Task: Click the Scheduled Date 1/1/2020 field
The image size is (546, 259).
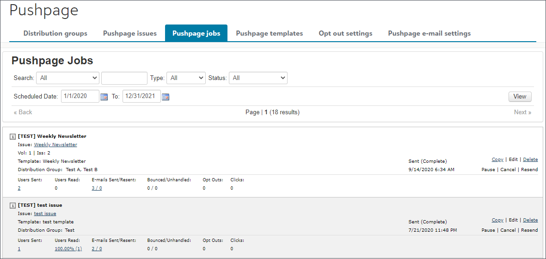Action: click(x=80, y=96)
